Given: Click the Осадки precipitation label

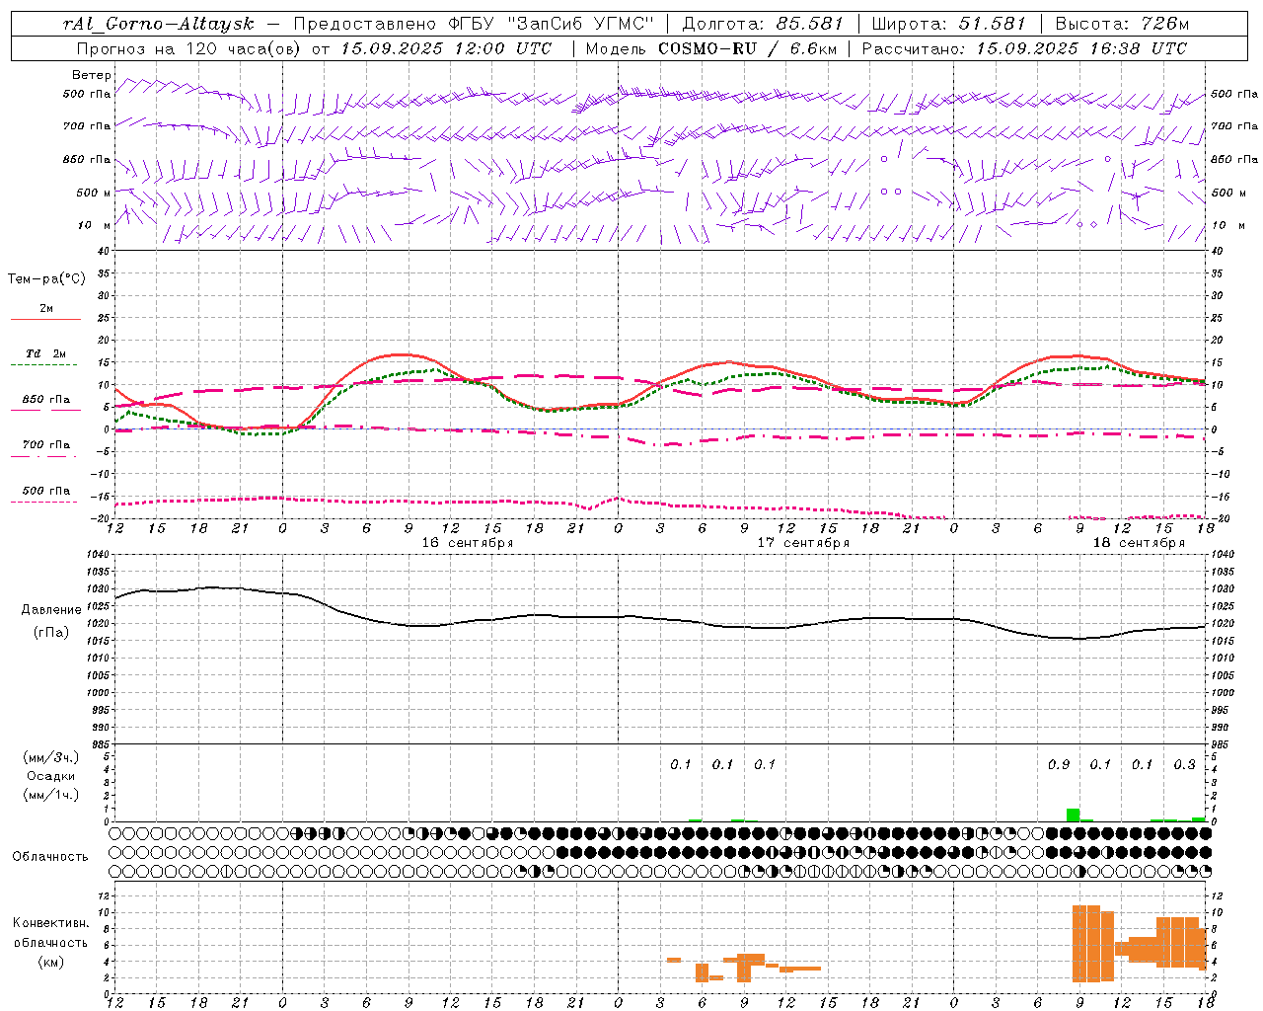Looking at the screenshot, I should tap(50, 776).
